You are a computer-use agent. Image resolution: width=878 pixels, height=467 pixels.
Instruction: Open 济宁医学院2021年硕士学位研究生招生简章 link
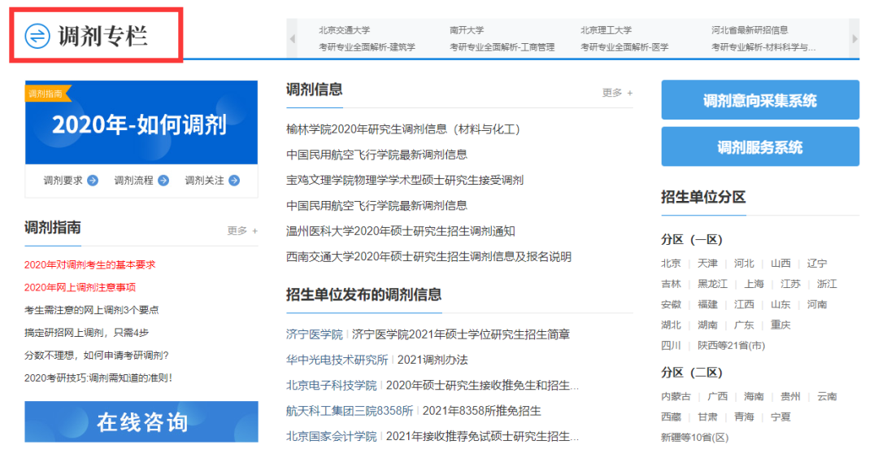click(x=460, y=334)
